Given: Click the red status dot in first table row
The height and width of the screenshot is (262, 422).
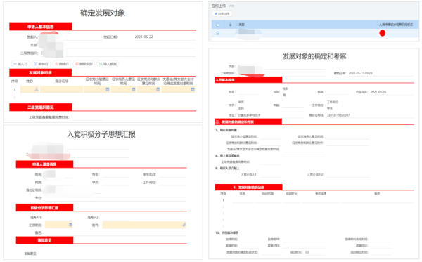Looking at the screenshot, I should 382,33.
